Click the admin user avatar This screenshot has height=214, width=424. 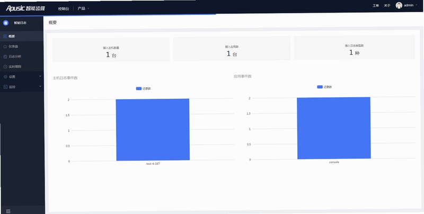pos(399,5)
